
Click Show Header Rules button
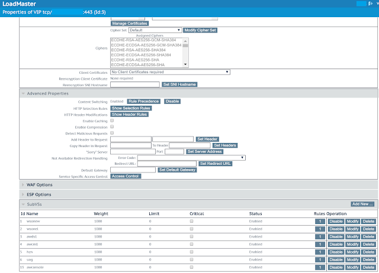(129, 114)
